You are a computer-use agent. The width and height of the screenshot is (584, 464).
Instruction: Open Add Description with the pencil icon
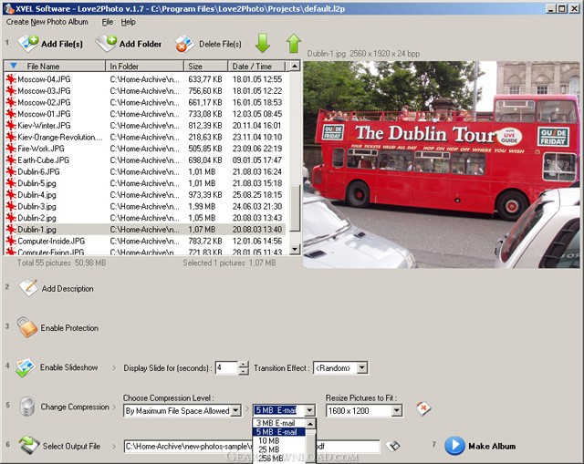click(27, 288)
